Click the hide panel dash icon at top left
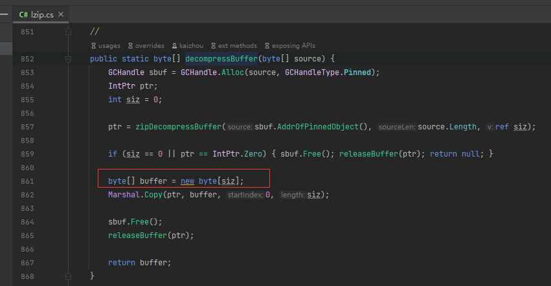The height and width of the screenshot is (286, 551). (4, 14)
